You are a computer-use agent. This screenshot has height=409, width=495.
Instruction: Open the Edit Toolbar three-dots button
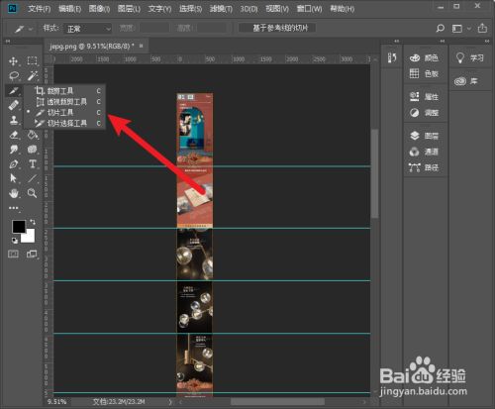pos(14,208)
